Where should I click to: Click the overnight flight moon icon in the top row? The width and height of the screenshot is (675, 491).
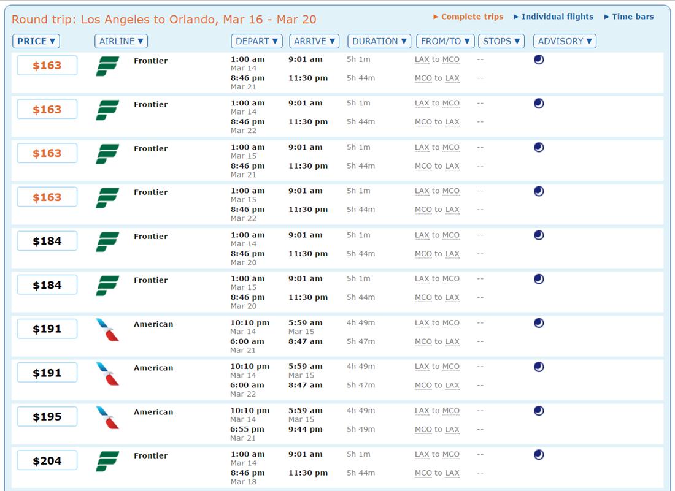pos(538,59)
